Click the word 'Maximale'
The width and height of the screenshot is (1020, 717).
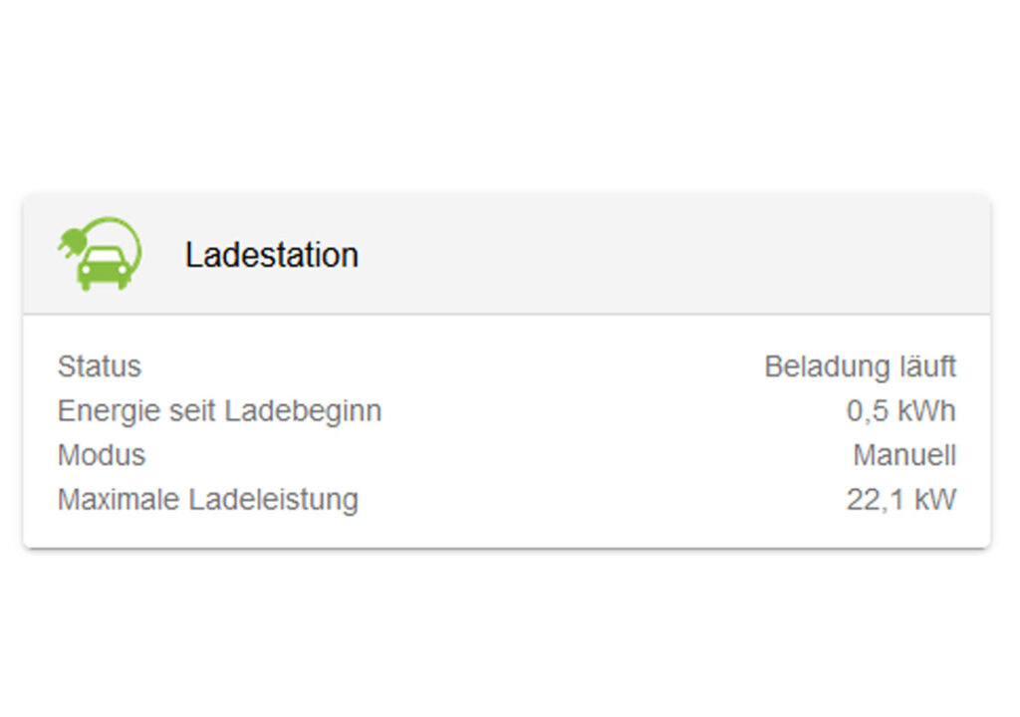point(117,500)
